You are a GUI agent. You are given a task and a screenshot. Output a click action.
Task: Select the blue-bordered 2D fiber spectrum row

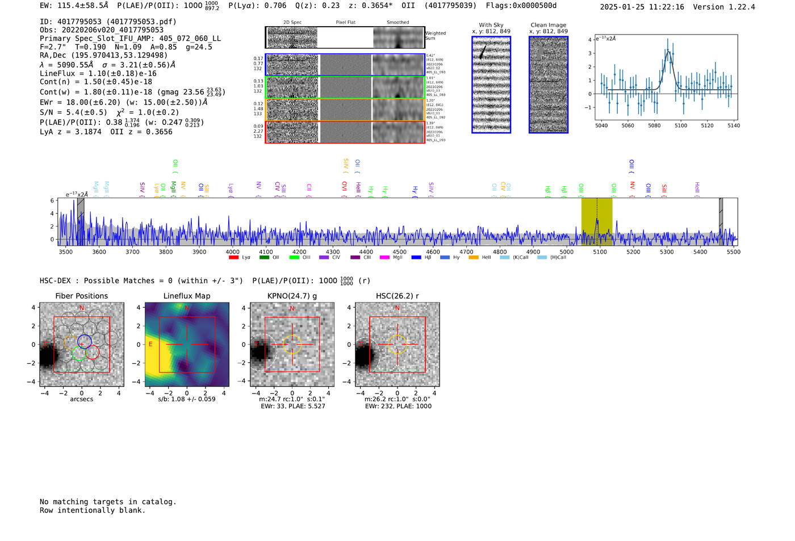(345, 65)
